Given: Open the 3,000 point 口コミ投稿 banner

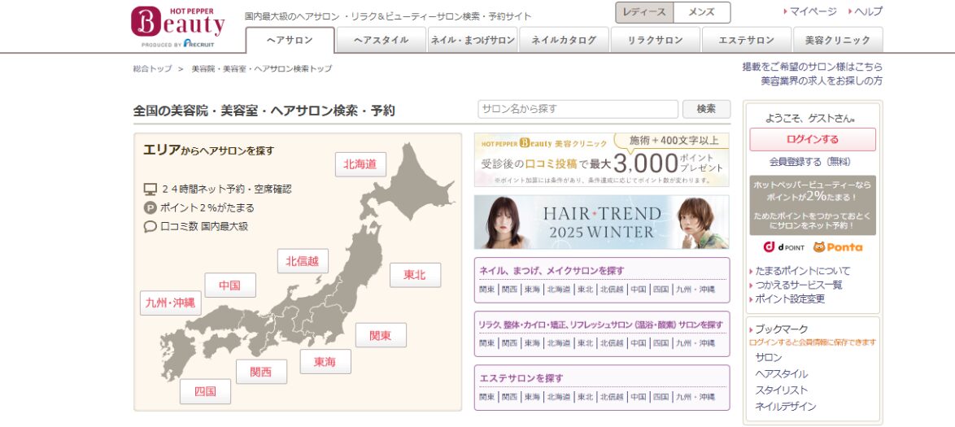Looking at the screenshot, I should point(602,159).
